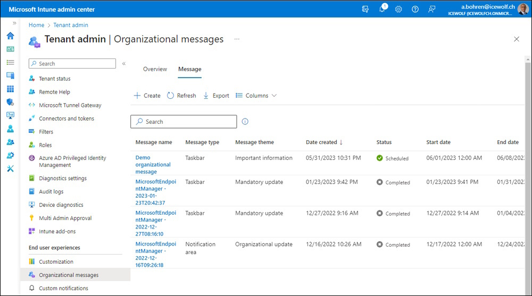Screen dimensions: 532x296
Task: Open the Devices icon in left rail
Action: (x=11, y=75)
